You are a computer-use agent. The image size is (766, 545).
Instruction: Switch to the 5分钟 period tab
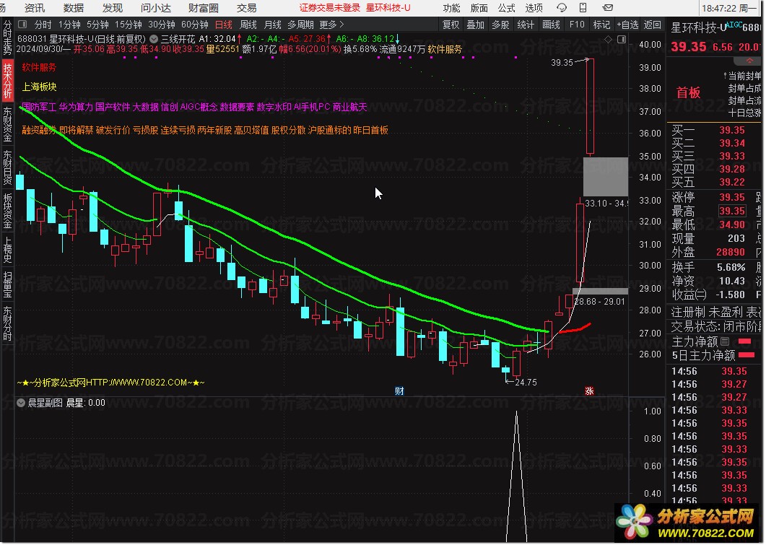click(x=97, y=25)
